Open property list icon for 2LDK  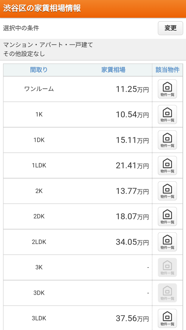coord(167,242)
